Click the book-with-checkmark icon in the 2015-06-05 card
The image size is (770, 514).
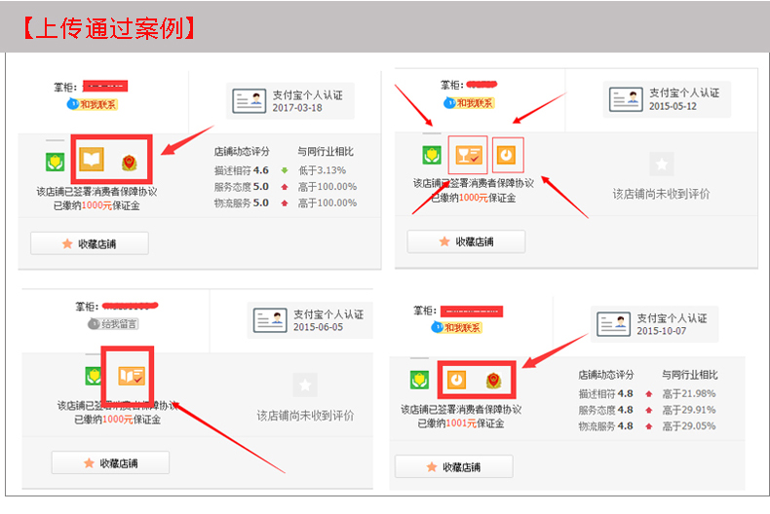pos(132,376)
